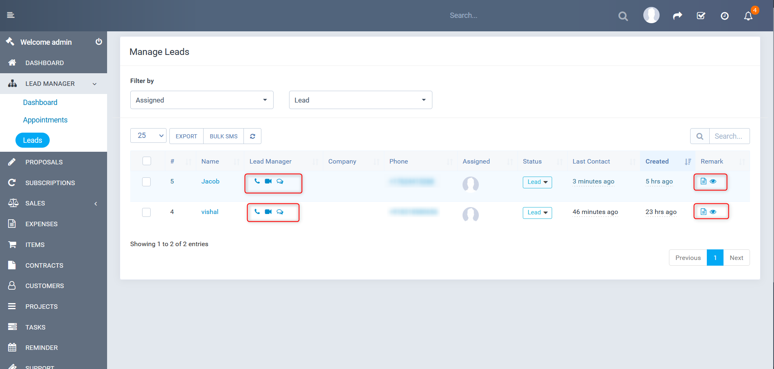Call Jacob using the phone icon
Image resolution: width=774 pixels, height=369 pixels.
[x=257, y=181]
